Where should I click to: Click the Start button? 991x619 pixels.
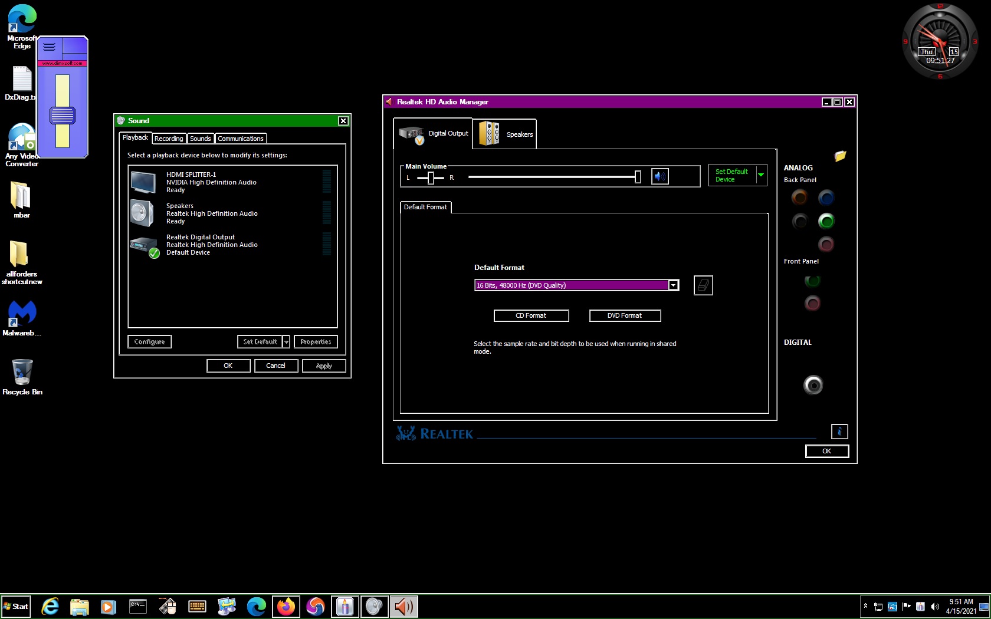click(16, 607)
